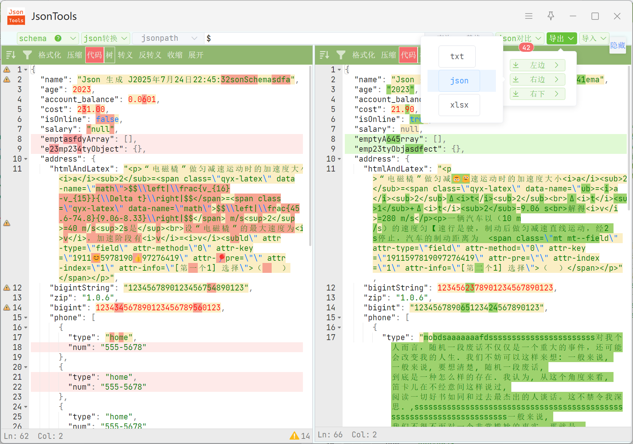Click "1.0.6" zip value in right editor
The image size is (633, 444).
tap(412, 297)
